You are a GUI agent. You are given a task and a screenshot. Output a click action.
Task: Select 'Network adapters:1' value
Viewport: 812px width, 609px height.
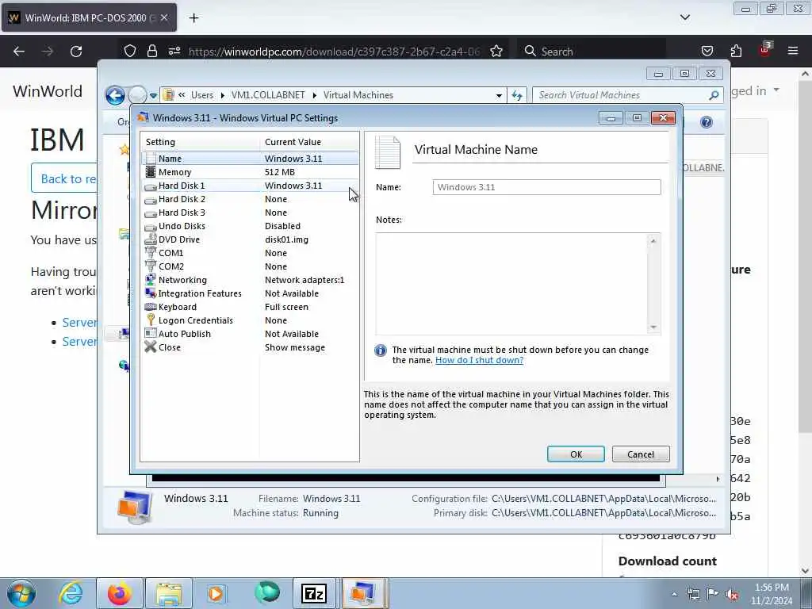point(304,280)
